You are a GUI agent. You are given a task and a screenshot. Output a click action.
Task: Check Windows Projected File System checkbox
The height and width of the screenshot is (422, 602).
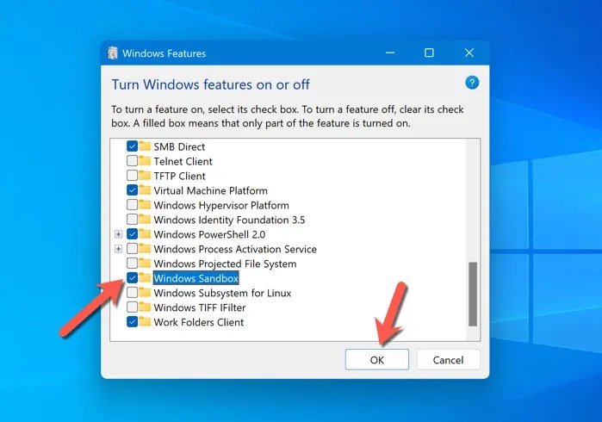(x=132, y=263)
